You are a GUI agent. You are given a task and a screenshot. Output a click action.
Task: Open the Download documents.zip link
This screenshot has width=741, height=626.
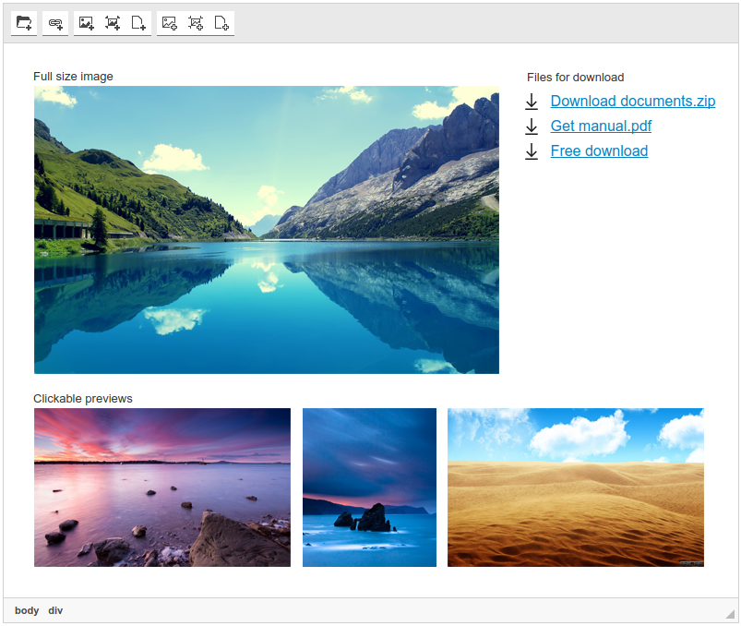pyautogui.click(x=632, y=102)
